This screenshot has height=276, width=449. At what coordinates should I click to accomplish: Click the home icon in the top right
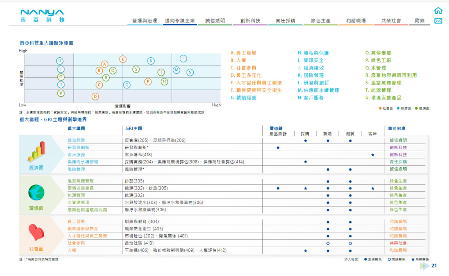point(438,11)
